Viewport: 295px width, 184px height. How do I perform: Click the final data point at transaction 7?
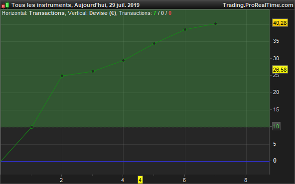click(x=216, y=24)
